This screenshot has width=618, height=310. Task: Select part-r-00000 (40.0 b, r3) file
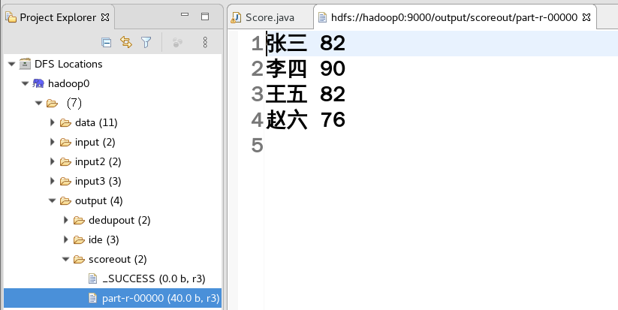click(x=161, y=298)
